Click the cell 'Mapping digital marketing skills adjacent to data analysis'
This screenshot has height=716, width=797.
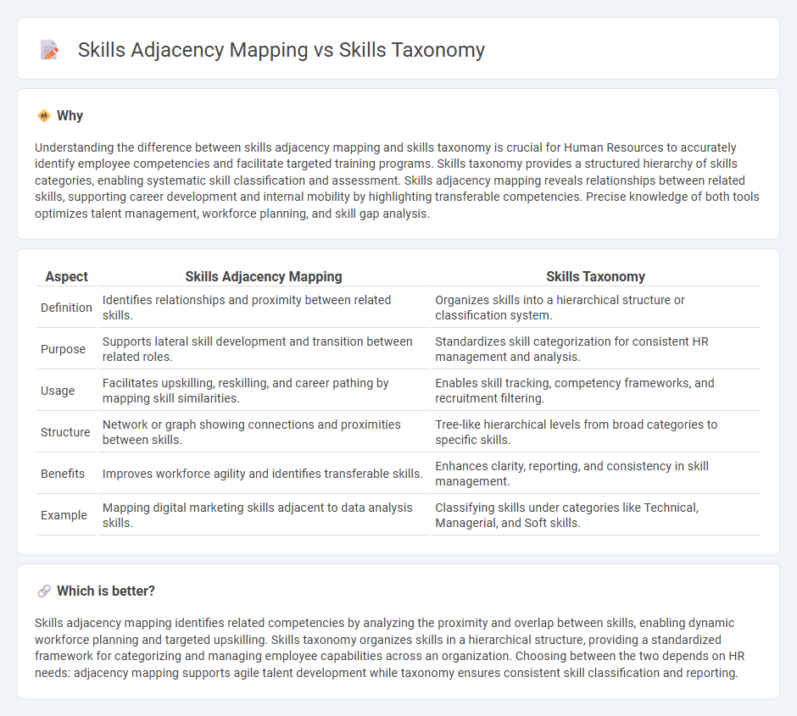pyautogui.click(x=264, y=515)
